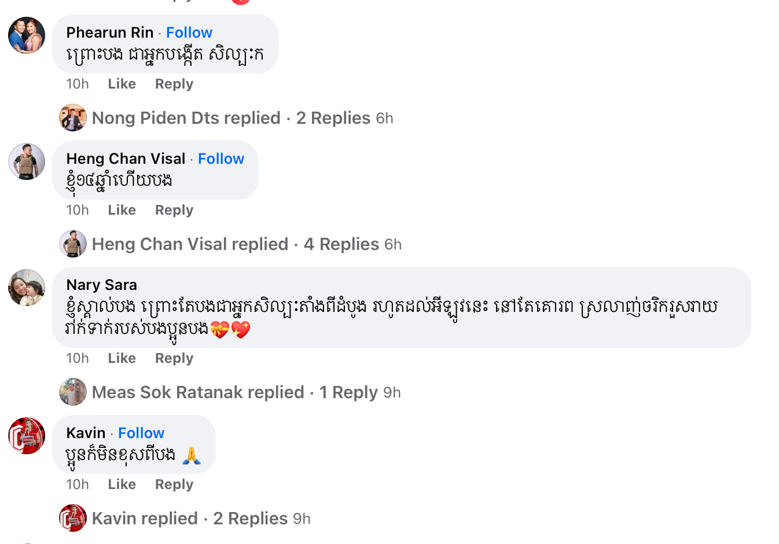Viewport: 779px width, 544px height.
Task: Click Heng Chan Visal's comment avatar
Action: coord(27,161)
